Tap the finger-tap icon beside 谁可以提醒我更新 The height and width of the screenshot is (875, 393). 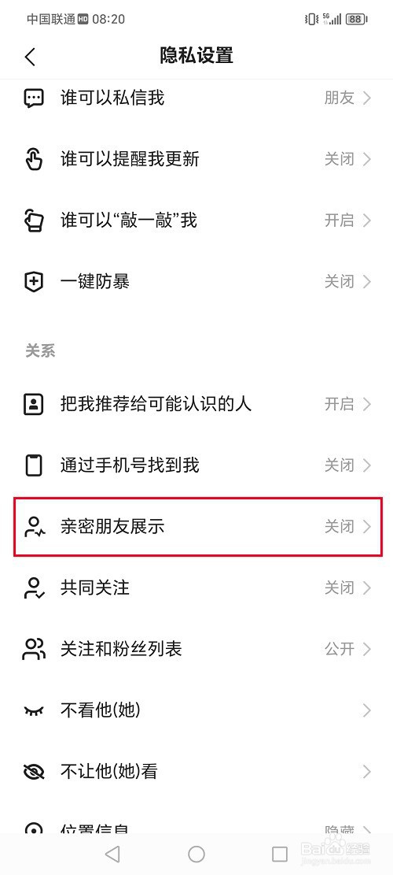pos(34,160)
